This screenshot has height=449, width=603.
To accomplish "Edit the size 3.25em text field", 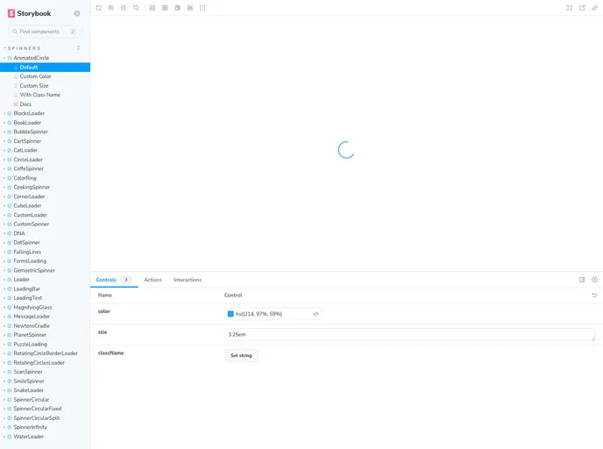I will [409, 335].
